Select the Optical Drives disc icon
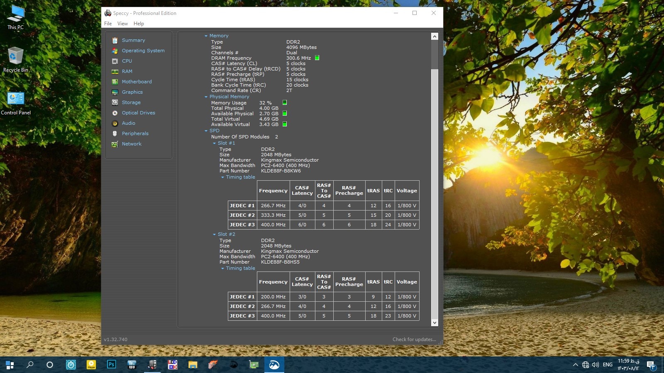This screenshot has height=373, width=664. pyautogui.click(x=115, y=113)
